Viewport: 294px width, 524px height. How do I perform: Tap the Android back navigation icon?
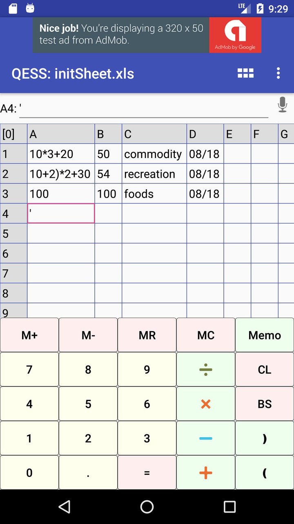pyautogui.click(x=64, y=507)
